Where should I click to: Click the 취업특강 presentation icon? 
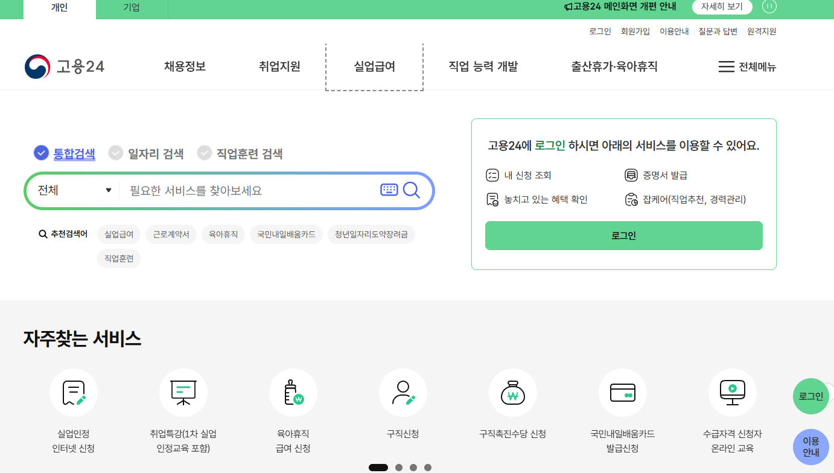click(183, 393)
